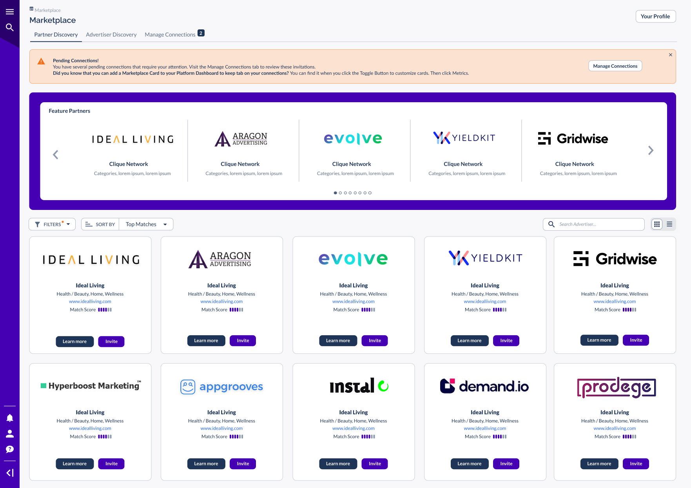Click the orange warning triangle icon
Screen dimensions: 691x488
[41, 61]
